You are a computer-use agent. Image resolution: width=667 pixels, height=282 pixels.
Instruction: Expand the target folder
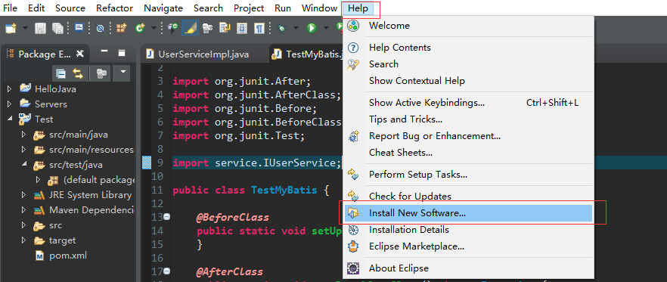24,240
